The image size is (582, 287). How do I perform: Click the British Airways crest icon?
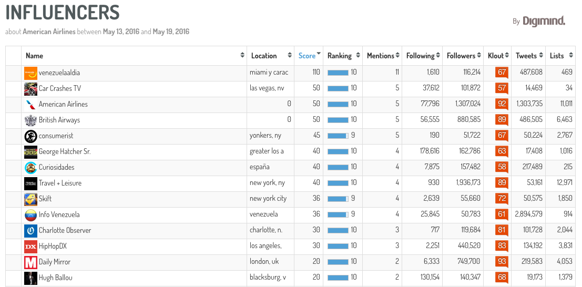click(x=30, y=120)
